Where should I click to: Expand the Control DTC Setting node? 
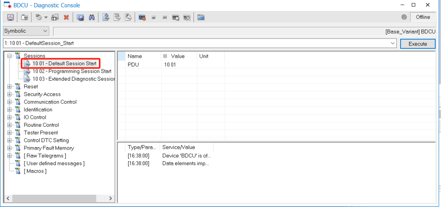click(9, 140)
